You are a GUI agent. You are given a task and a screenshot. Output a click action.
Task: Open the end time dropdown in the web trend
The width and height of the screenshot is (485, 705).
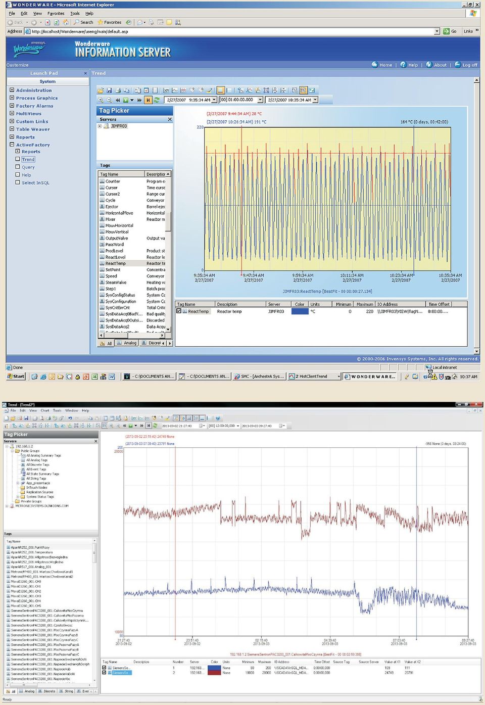(x=315, y=100)
